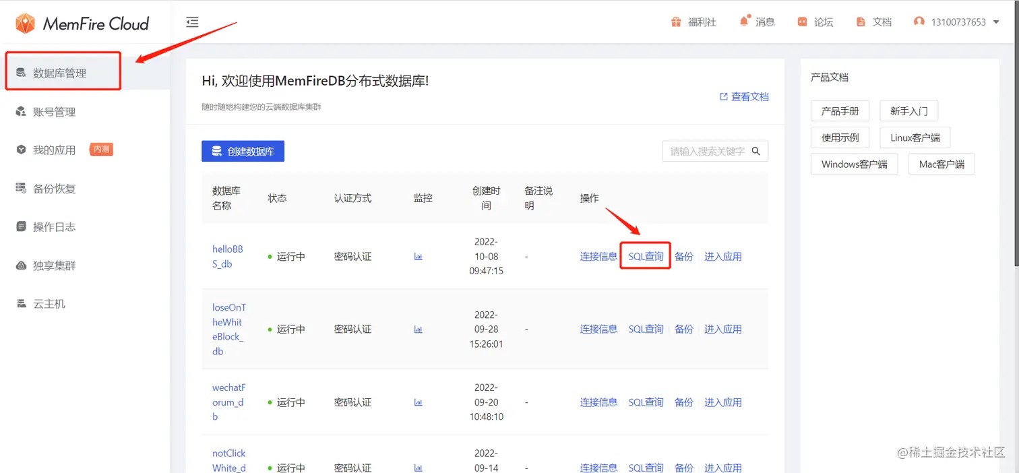Click 备份 for helloBBS_db
Viewport: 1019px width, 473px height.
coord(684,257)
